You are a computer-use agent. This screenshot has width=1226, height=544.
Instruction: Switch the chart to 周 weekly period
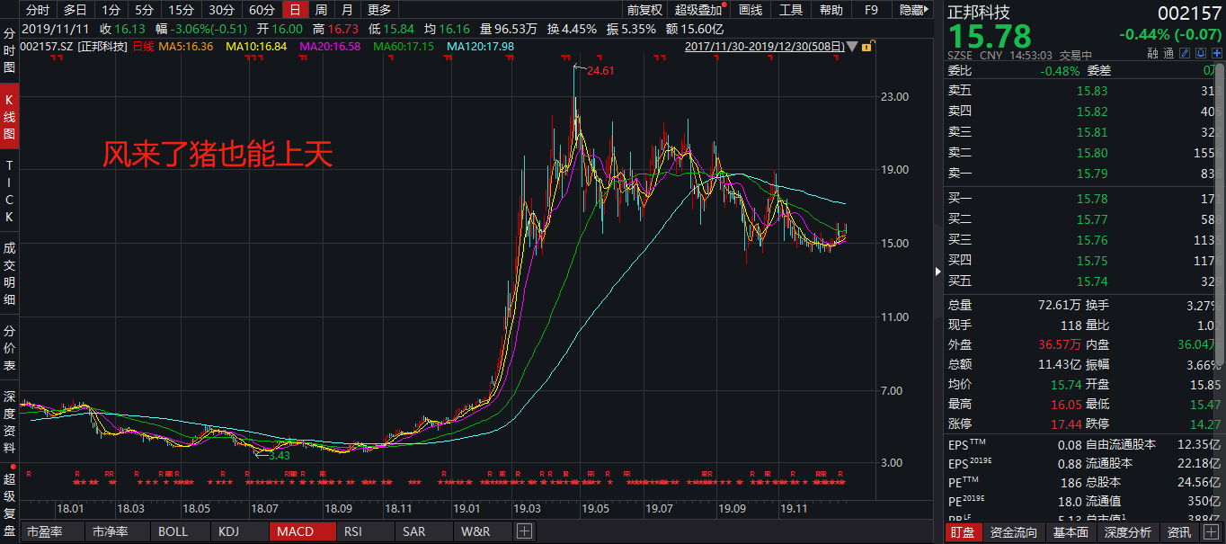pos(321,10)
